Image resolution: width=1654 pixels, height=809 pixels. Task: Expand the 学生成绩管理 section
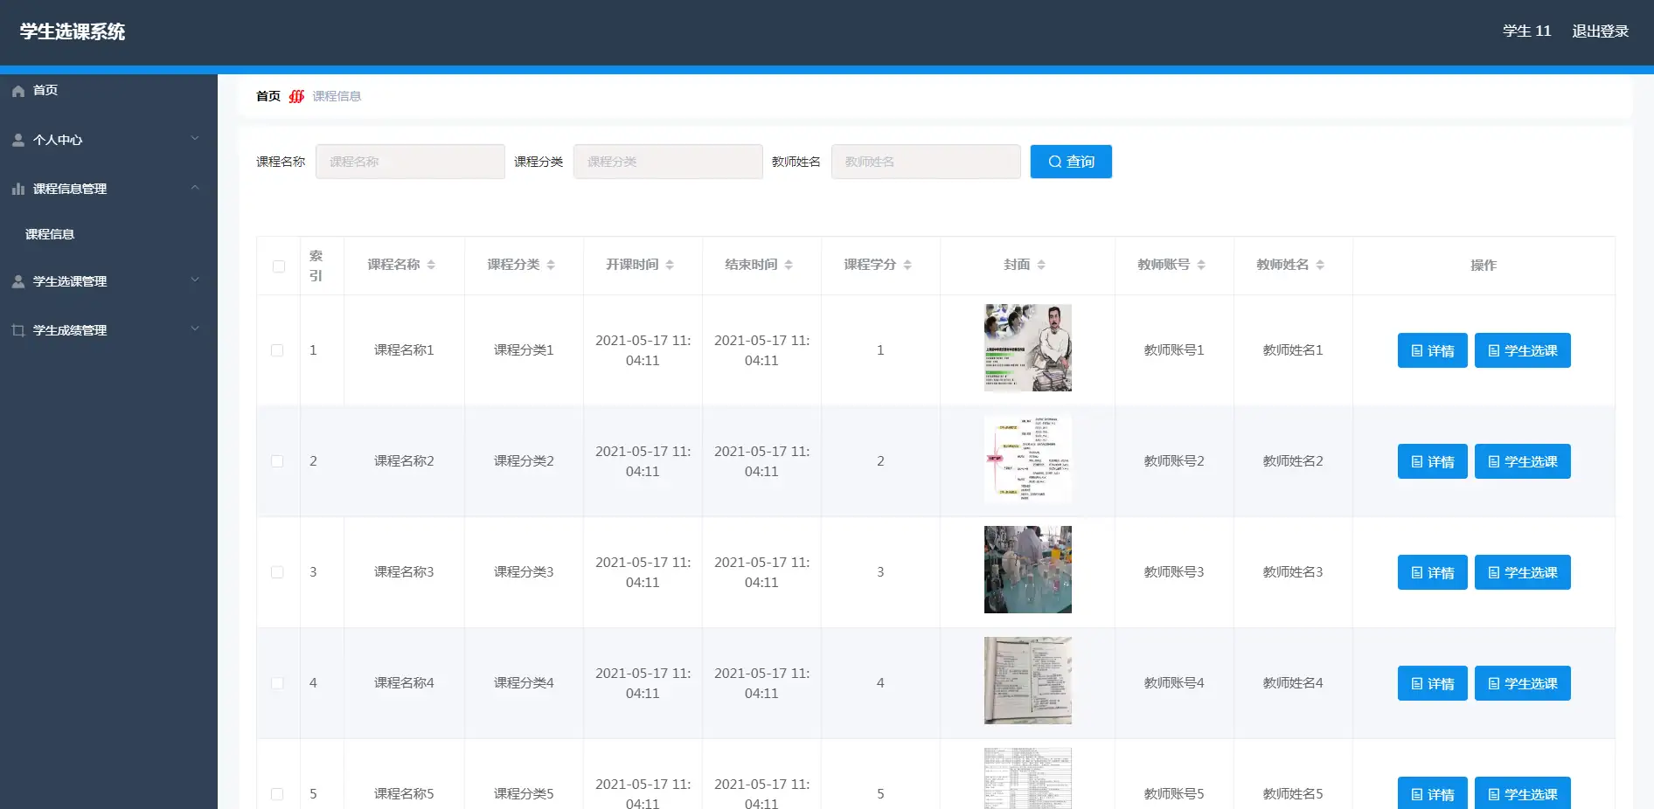(195, 329)
